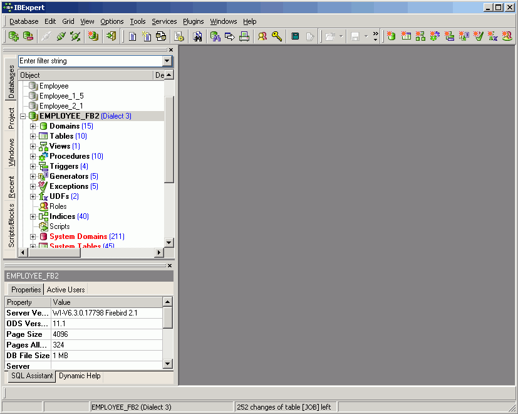The image size is (518, 414).
Task: Click the Object column header
Action: 86,75
